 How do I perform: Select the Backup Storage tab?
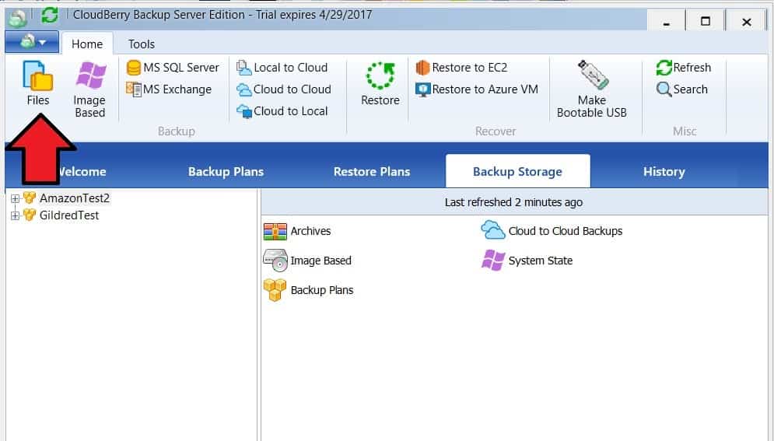[517, 171]
